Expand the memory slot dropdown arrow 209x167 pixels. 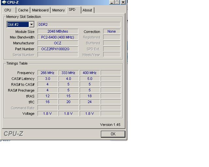tap(31, 24)
